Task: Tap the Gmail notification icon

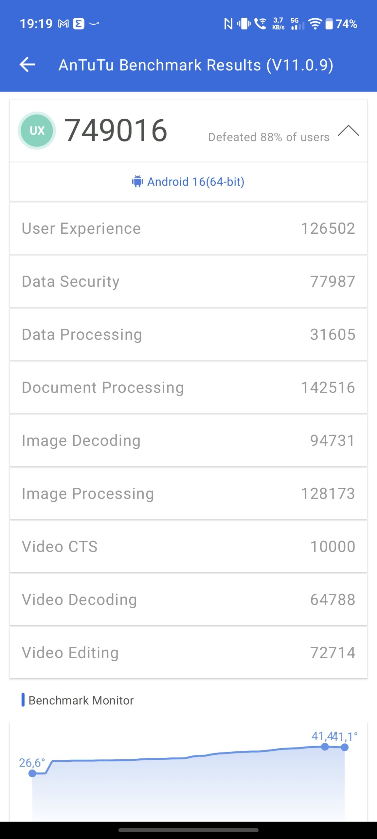Action: [x=63, y=24]
